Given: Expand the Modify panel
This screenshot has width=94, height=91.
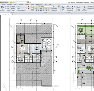Looking at the screenshot, I should [13, 12].
